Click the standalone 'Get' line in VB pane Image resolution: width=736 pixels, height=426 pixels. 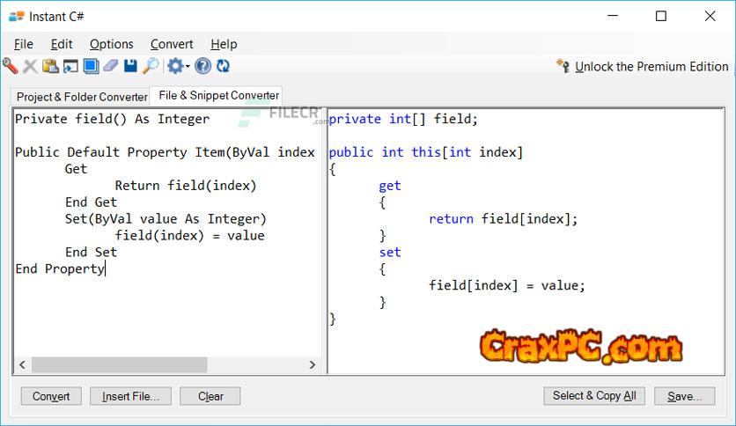pos(76,169)
